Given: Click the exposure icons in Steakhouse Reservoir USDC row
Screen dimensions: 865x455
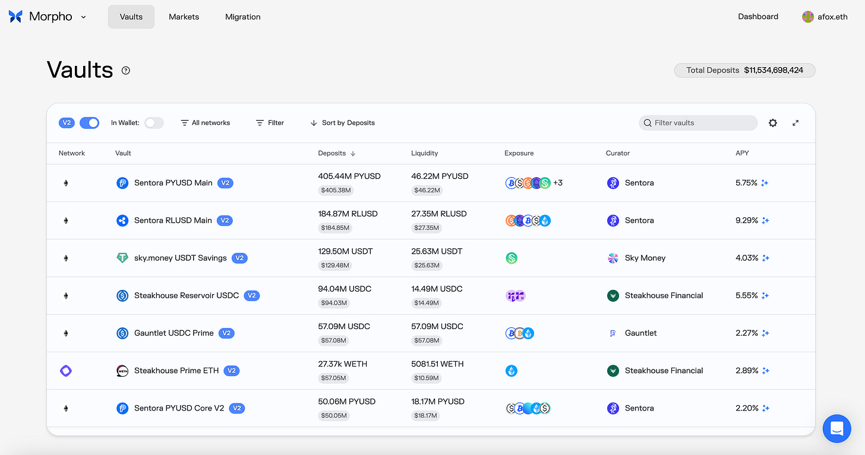Looking at the screenshot, I should (x=515, y=295).
